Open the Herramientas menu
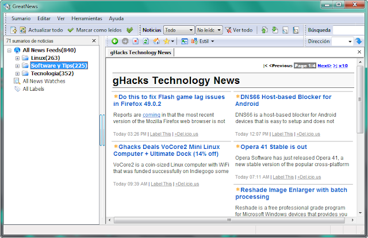Image resolution: width=368 pixels, height=238 pixels. (87, 18)
